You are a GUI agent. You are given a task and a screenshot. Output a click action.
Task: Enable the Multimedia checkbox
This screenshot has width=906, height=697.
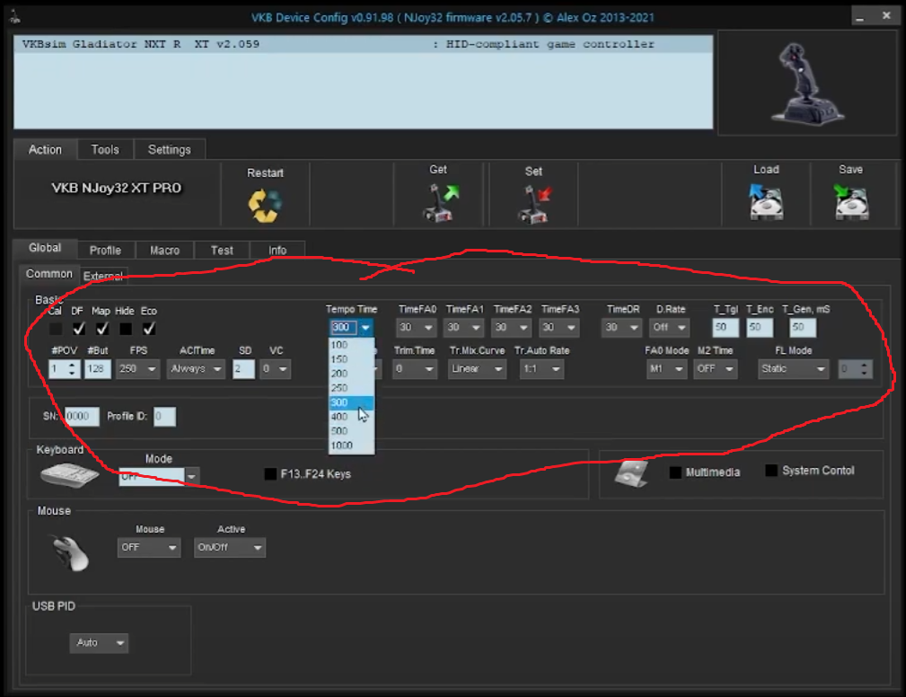point(675,472)
